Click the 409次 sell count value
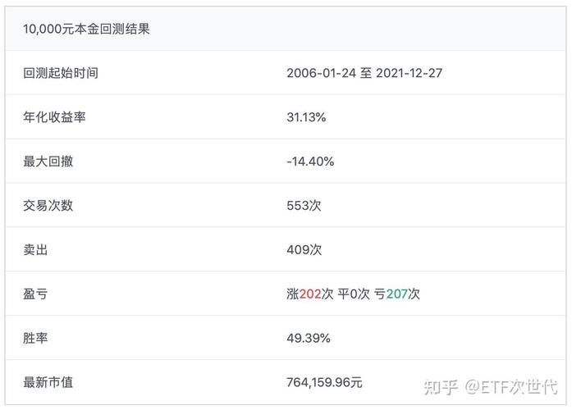The image size is (572, 410). 304,250
